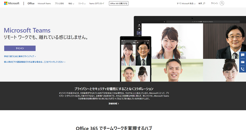This screenshot has height=130, width=246.
Task: Click Office 365 でチームワーク heading
Action: pyautogui.click(x=114, y=128)
